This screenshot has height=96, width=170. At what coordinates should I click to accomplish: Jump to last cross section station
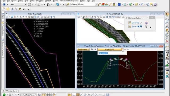(x=128, y=49)
